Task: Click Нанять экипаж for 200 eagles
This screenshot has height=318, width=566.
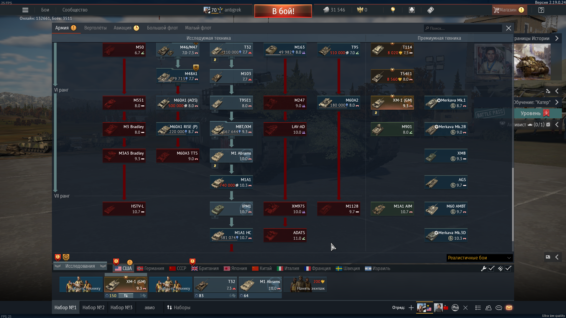Action: point(305,284)
